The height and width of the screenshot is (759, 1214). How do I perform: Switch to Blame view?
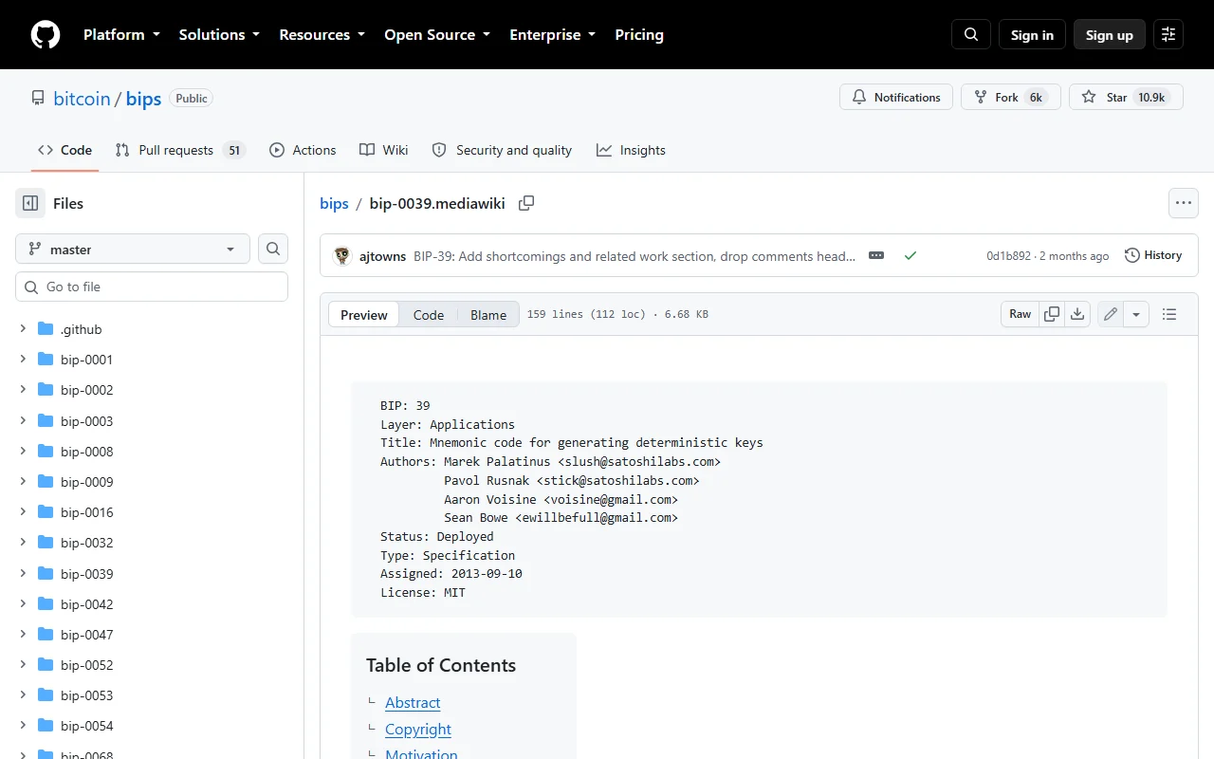pos(488,315)
